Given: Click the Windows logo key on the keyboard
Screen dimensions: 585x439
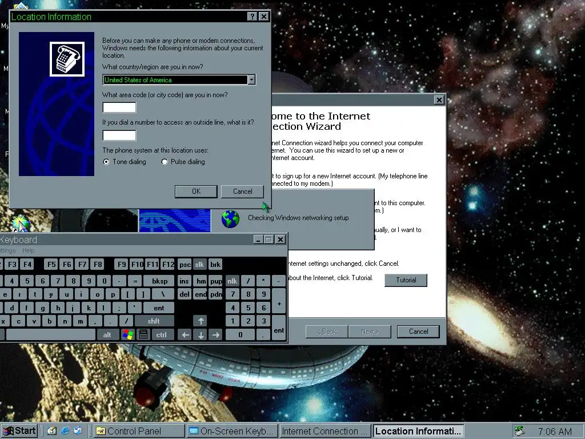Looking at the screenshot, I should [127, 334].
